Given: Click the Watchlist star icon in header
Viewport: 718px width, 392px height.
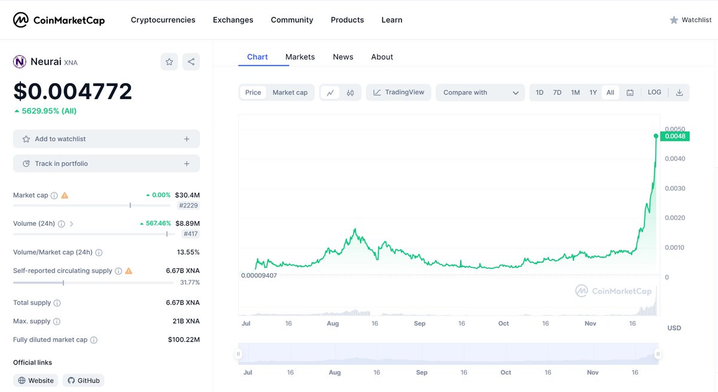Looking at the screenshot, I should [674, 20].
